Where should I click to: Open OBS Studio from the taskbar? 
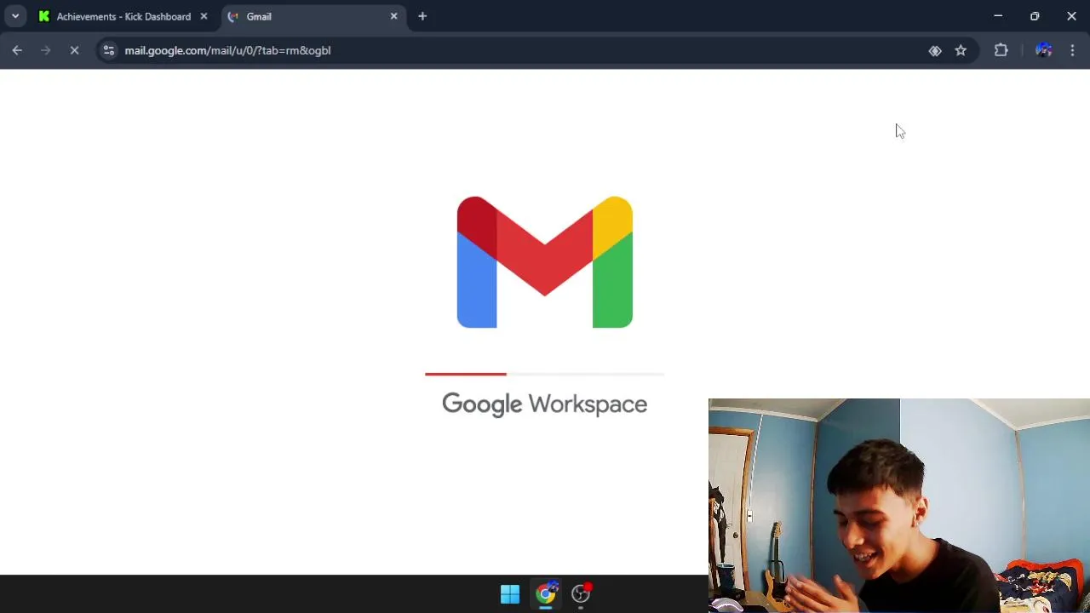point(582,594)
